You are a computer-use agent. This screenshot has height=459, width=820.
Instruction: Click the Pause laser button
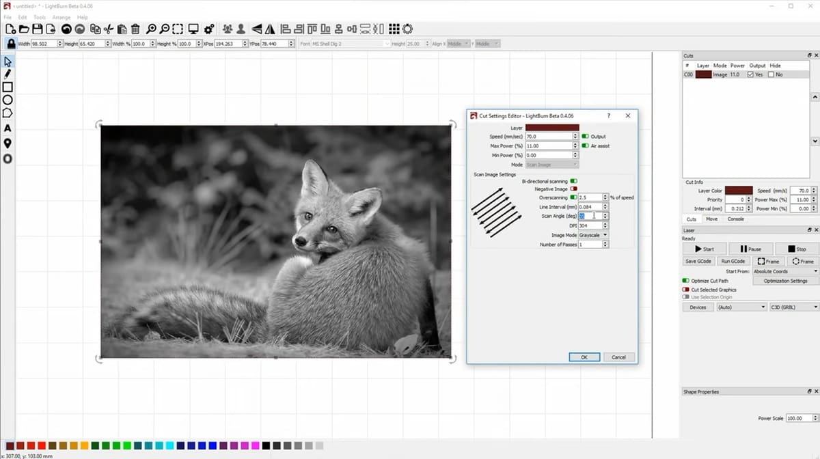pos(750,249)
